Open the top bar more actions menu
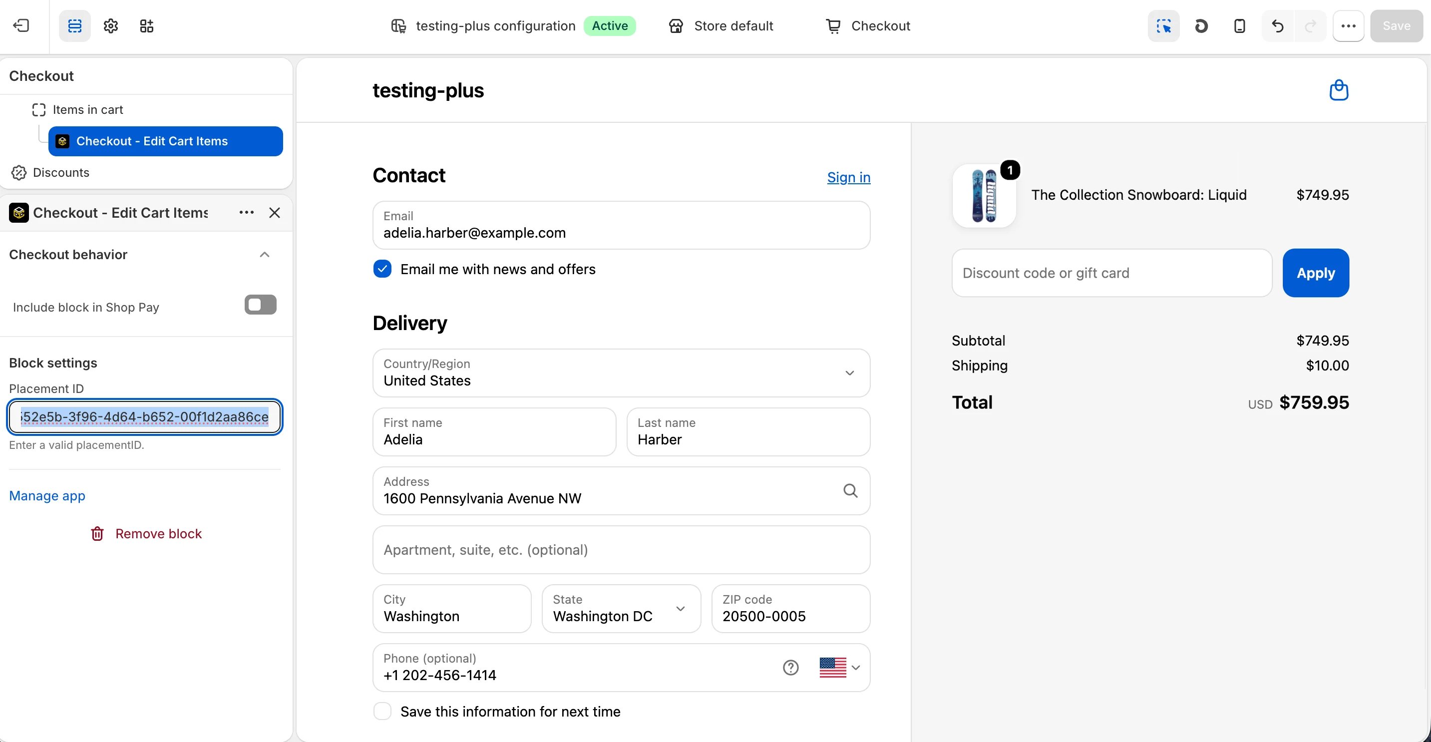Viewport: 1431px width, 742px height. (1348, 25)
